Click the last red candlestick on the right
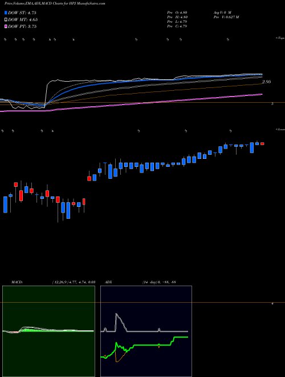Screen dimensions: 285x377 point(262,144)
